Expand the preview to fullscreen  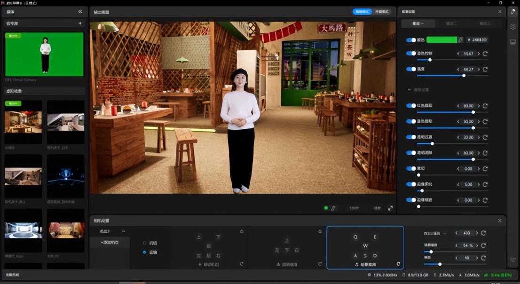(390, 208)
